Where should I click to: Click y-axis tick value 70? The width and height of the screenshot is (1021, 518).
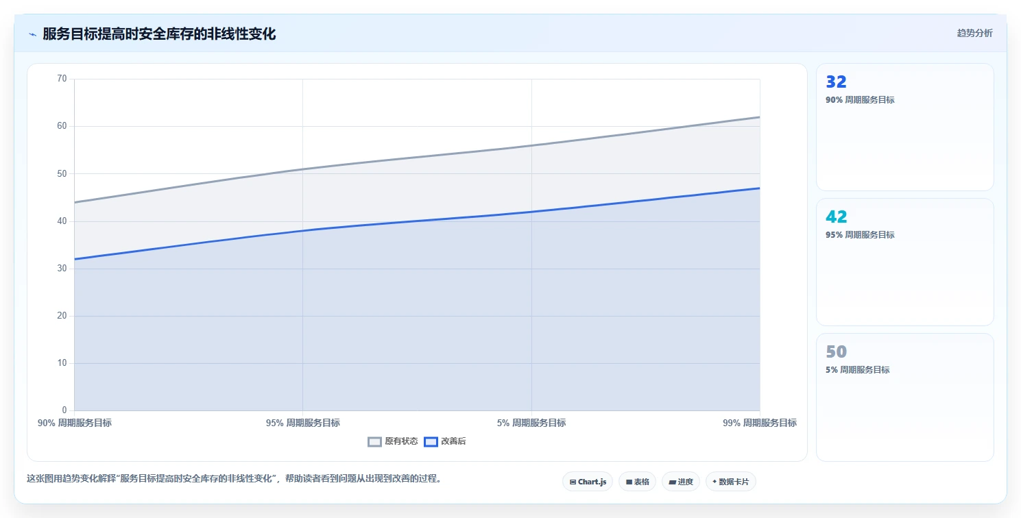pyautogui.click(x=62, y=79)
